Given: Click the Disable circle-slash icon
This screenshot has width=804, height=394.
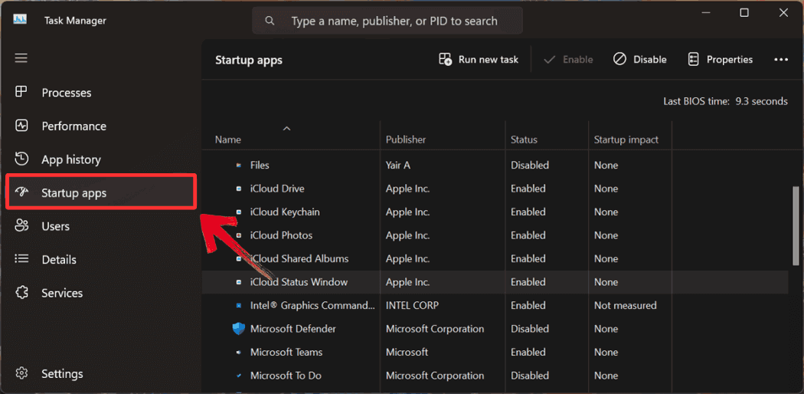Looking at the screenshot, I should pos(619,60).
